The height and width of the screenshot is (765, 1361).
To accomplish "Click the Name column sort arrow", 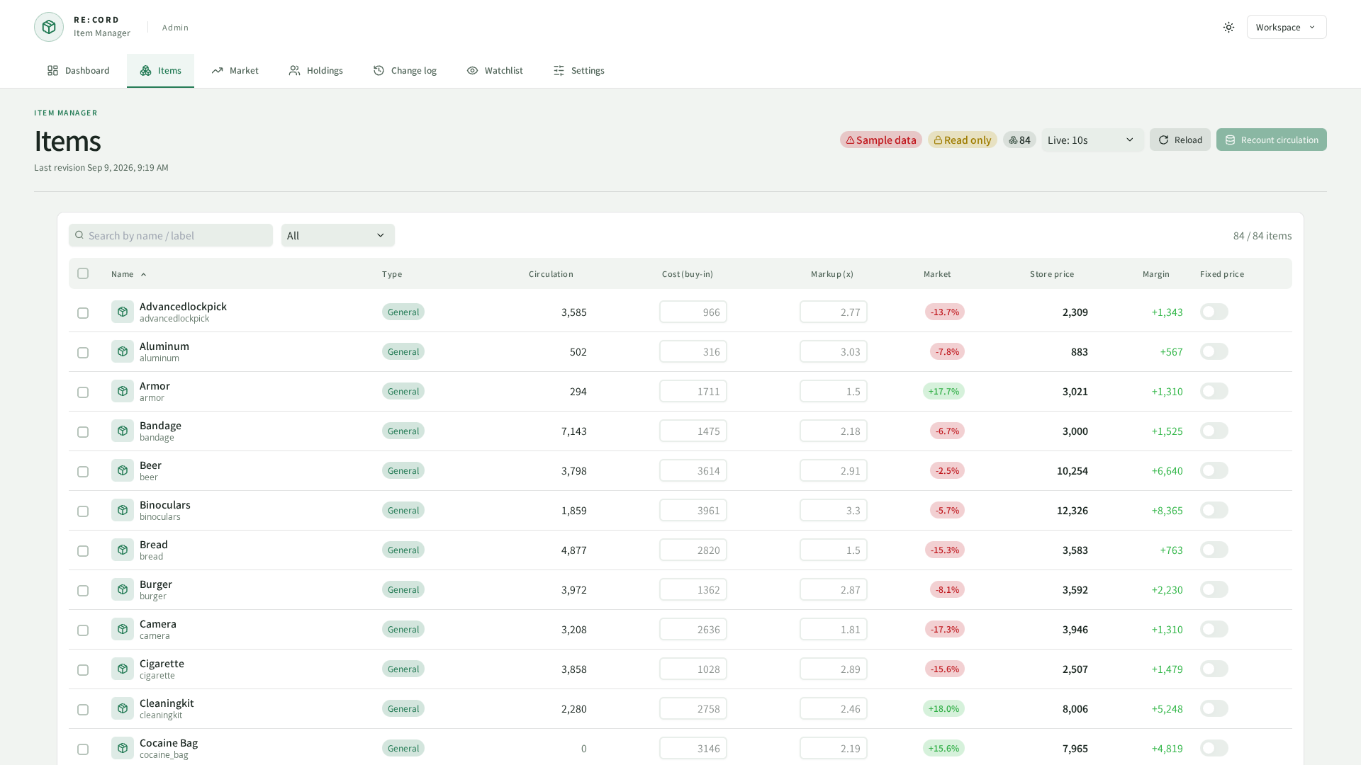I will (x=143, y=274).
